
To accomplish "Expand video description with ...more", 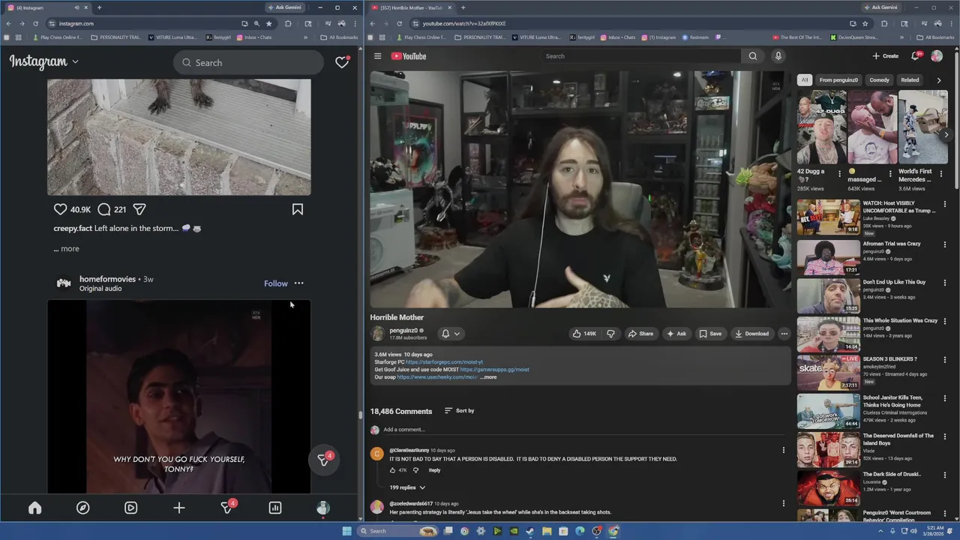I will click(x=488, y=377).
